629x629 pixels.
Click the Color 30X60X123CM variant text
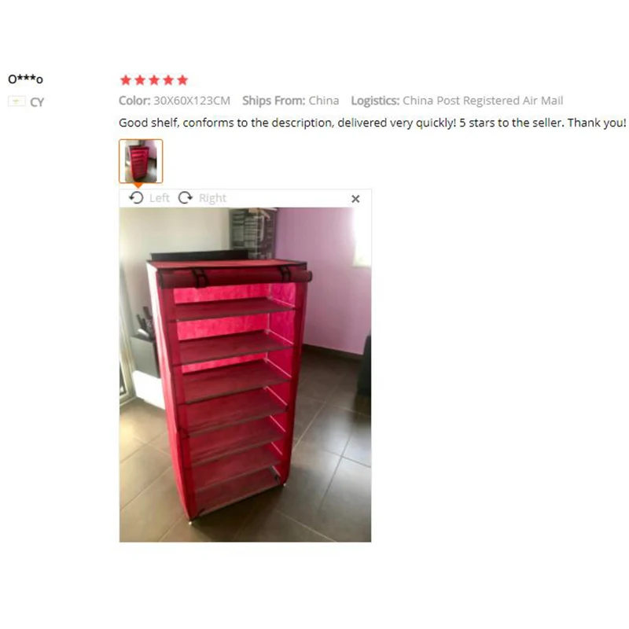point(175,101)
